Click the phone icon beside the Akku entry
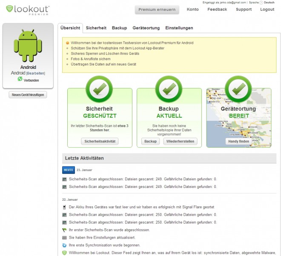The image size is (281, 256). [64, 207]
